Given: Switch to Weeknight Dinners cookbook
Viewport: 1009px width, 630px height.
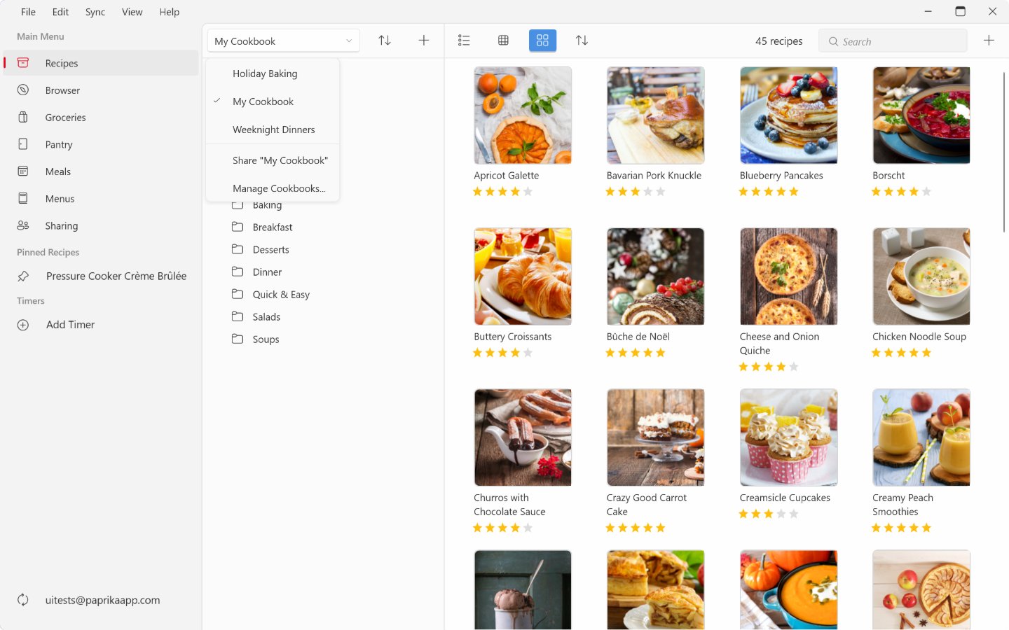Looking at the screenshot, I should pyautogui.click(x=273, y=129).
